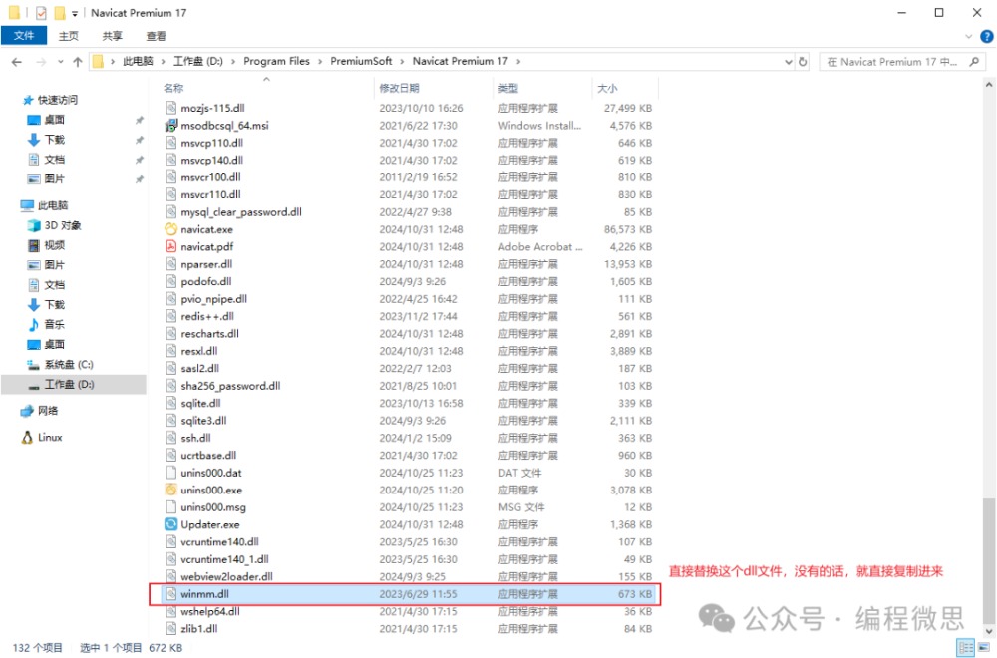Click the file list vertical scrollbar thumb

988,563
